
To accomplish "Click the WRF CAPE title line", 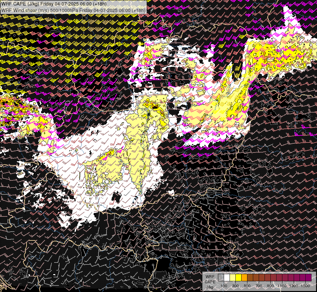I will [x=54, y=4].
